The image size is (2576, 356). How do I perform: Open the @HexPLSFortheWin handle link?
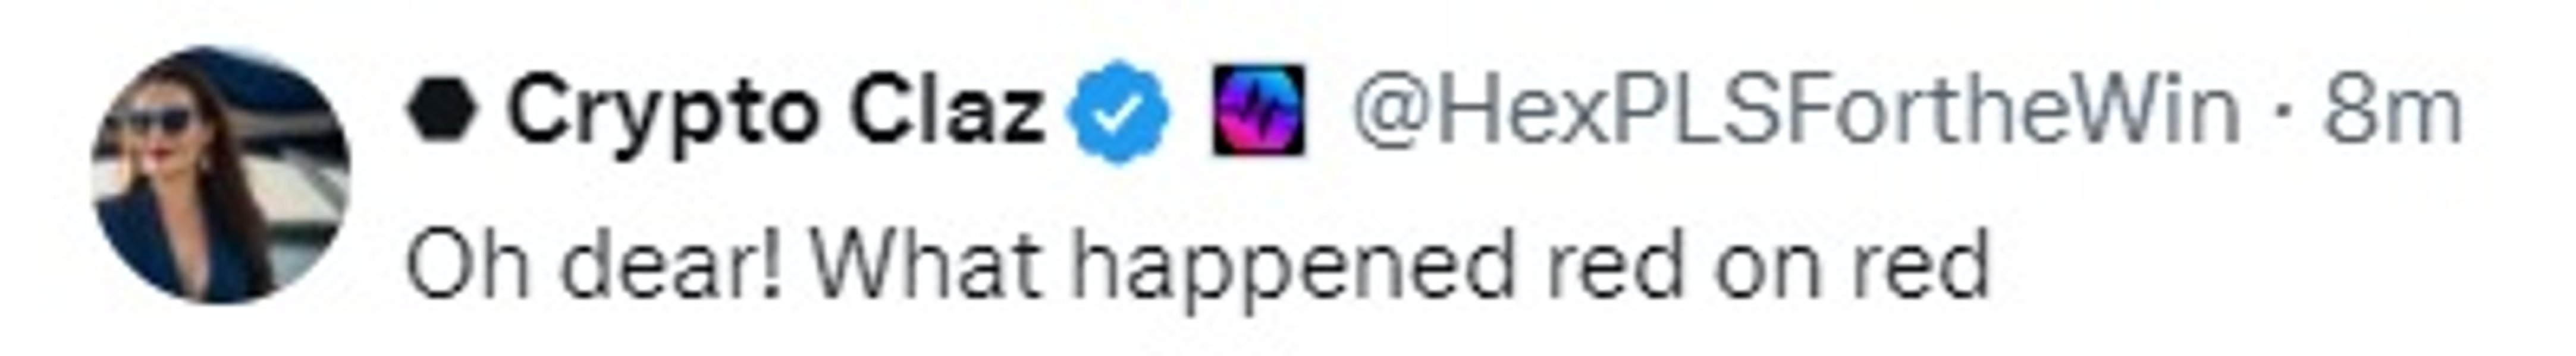(x=1796, y=112)
